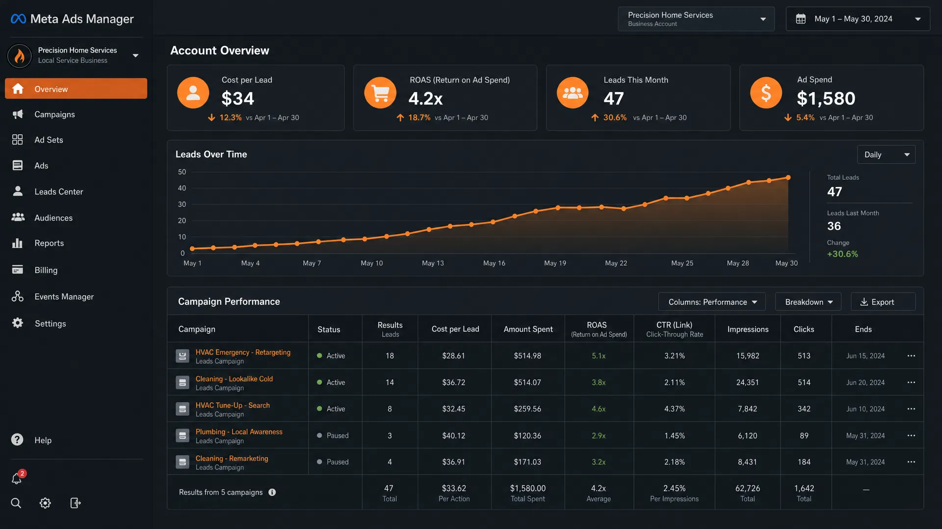Click the Help question mark icon
The image size is (942, 529).
tap(17, 440)
